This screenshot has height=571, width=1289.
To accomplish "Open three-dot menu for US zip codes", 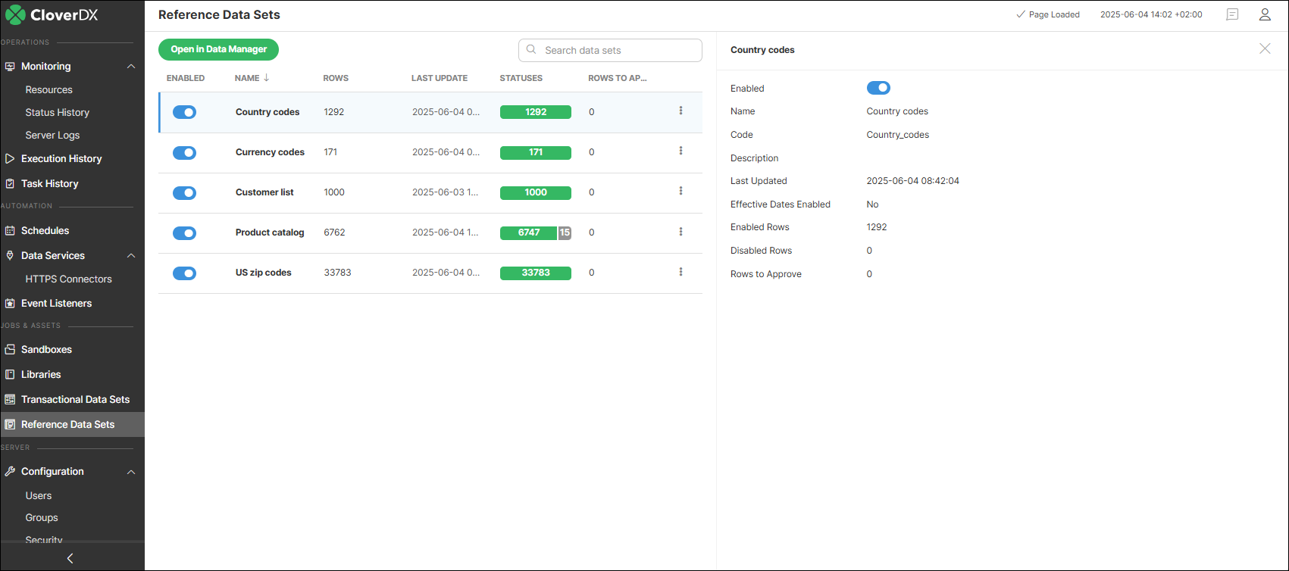I will coord(680,272).
